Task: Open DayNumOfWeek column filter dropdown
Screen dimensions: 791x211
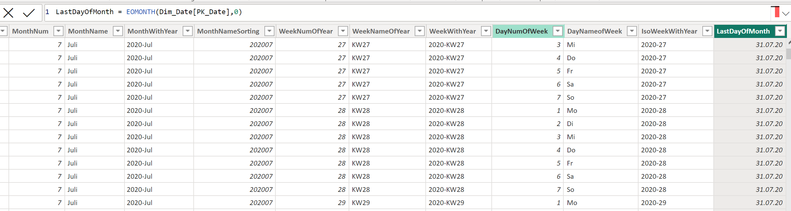Action: coord(558,31)
